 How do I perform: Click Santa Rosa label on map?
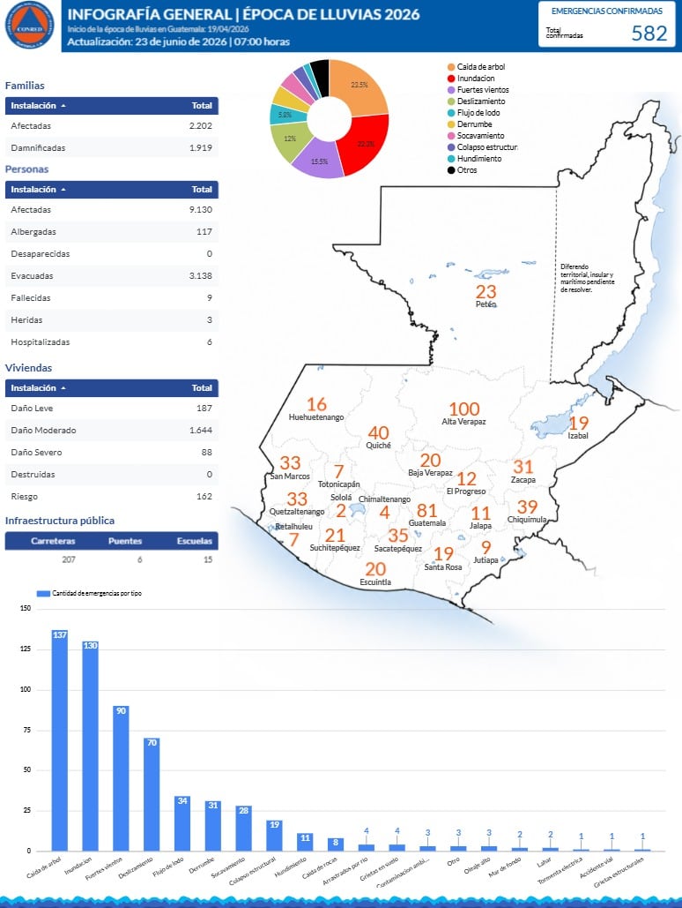(x=443, y=567)
